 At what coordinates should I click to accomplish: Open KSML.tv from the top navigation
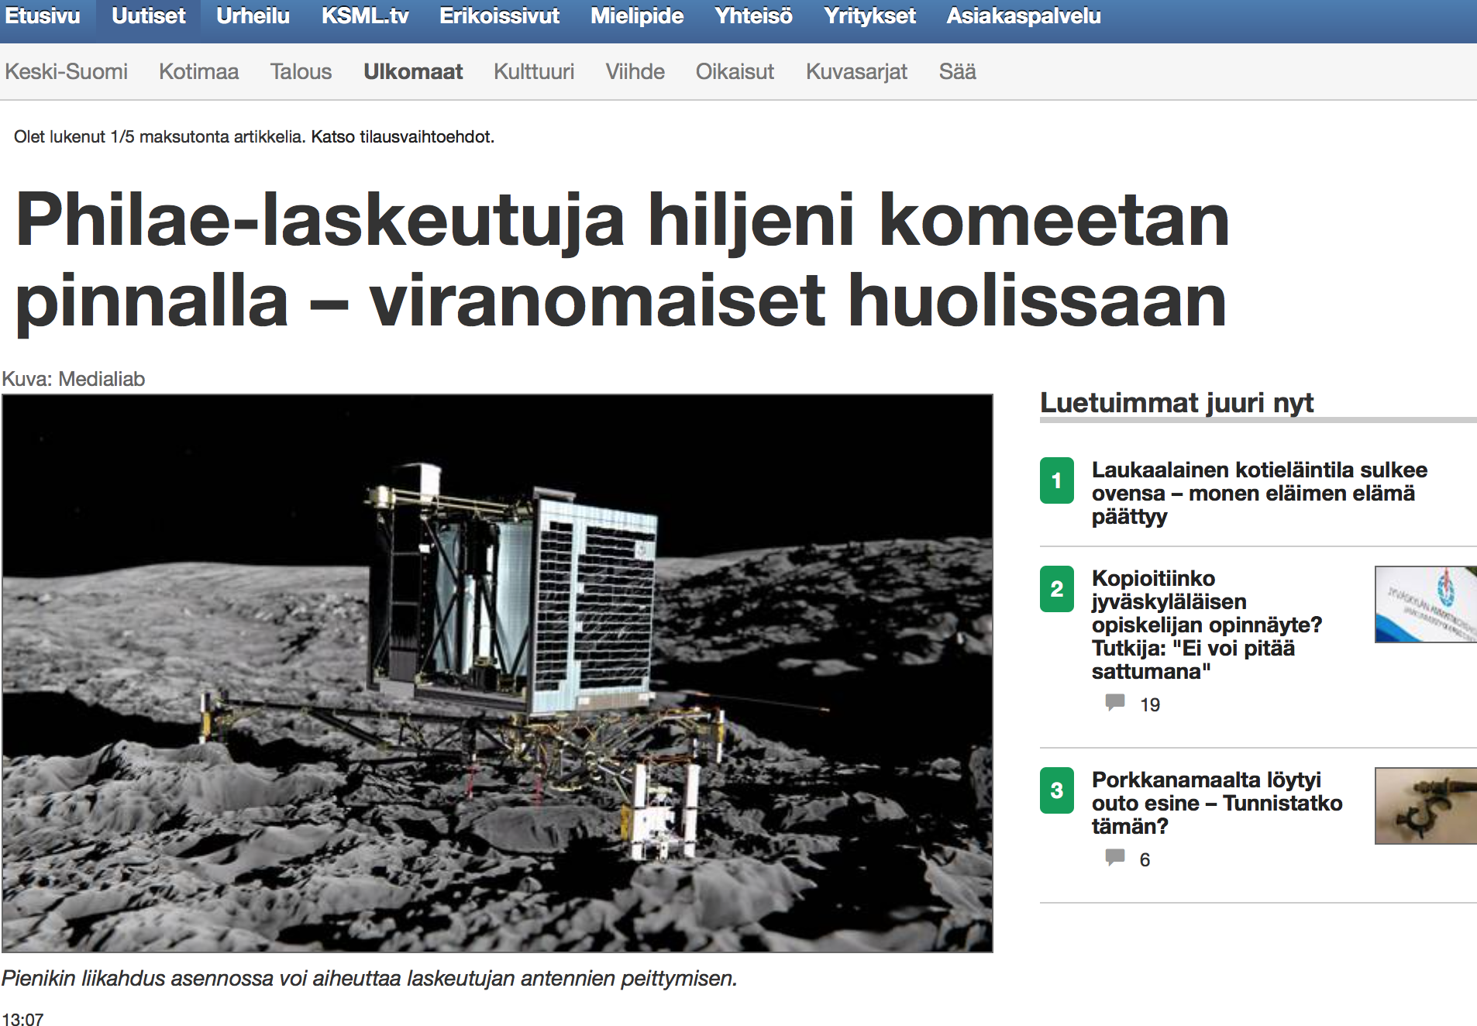pos(364,16)
